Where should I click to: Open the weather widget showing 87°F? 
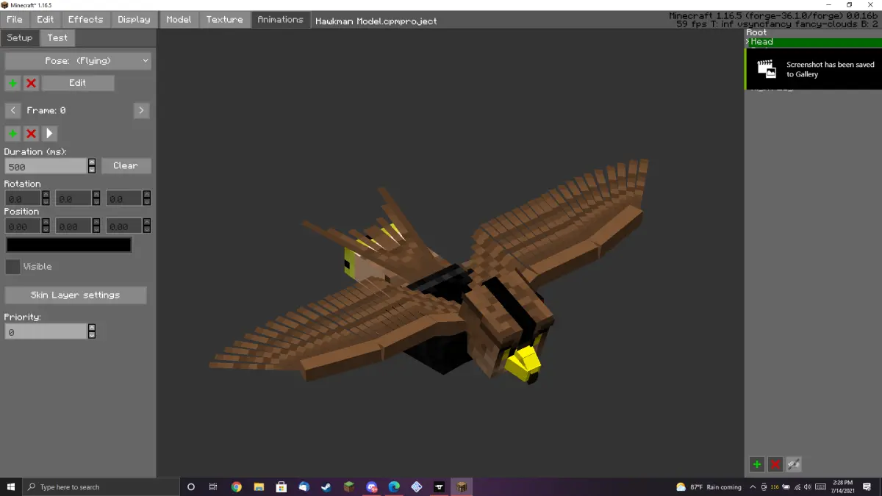[x=709, y=487]
